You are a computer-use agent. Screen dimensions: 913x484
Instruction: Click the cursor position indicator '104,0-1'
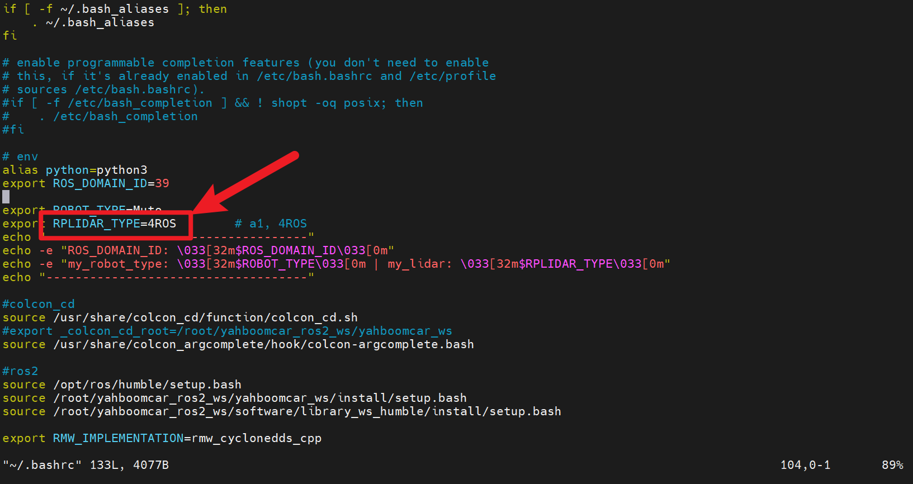point(806,465)
